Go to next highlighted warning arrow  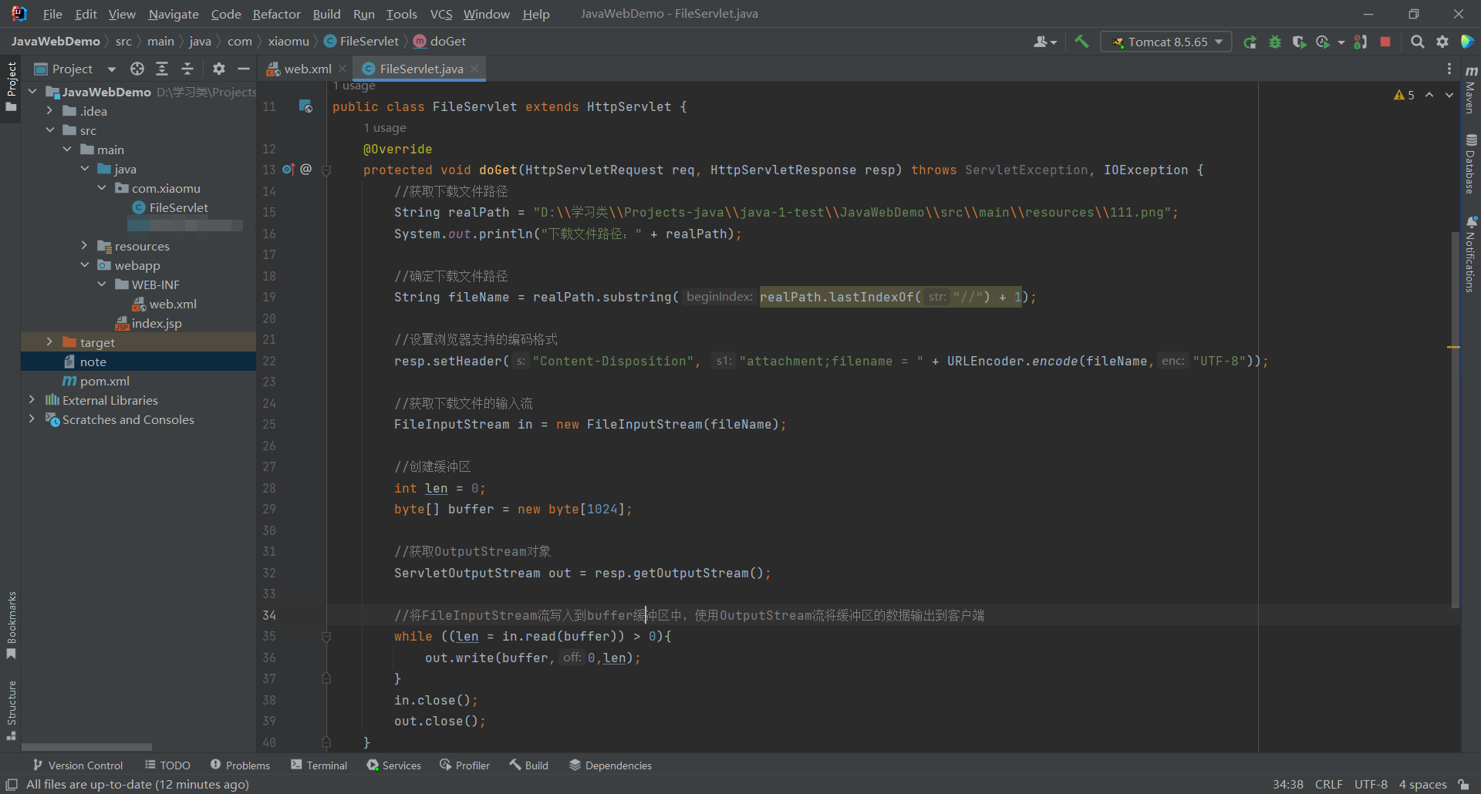coord(1449,95)
